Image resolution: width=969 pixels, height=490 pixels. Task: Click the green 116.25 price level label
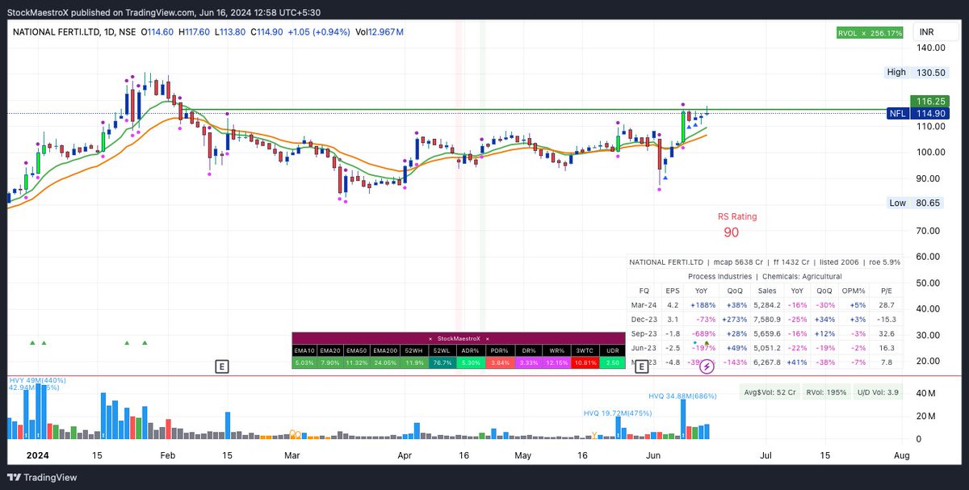point(929,102)
